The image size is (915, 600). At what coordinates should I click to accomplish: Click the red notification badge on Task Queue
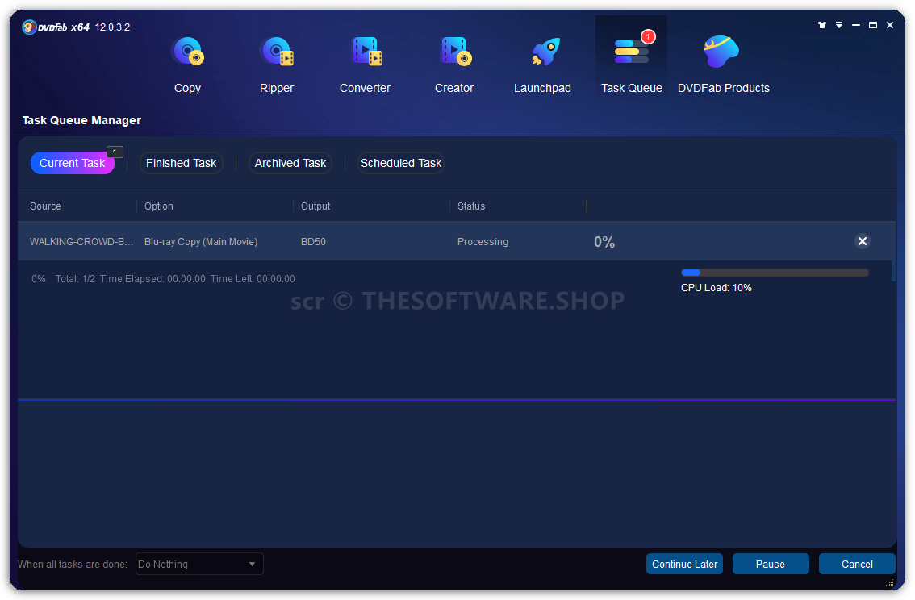click(648, 37)
